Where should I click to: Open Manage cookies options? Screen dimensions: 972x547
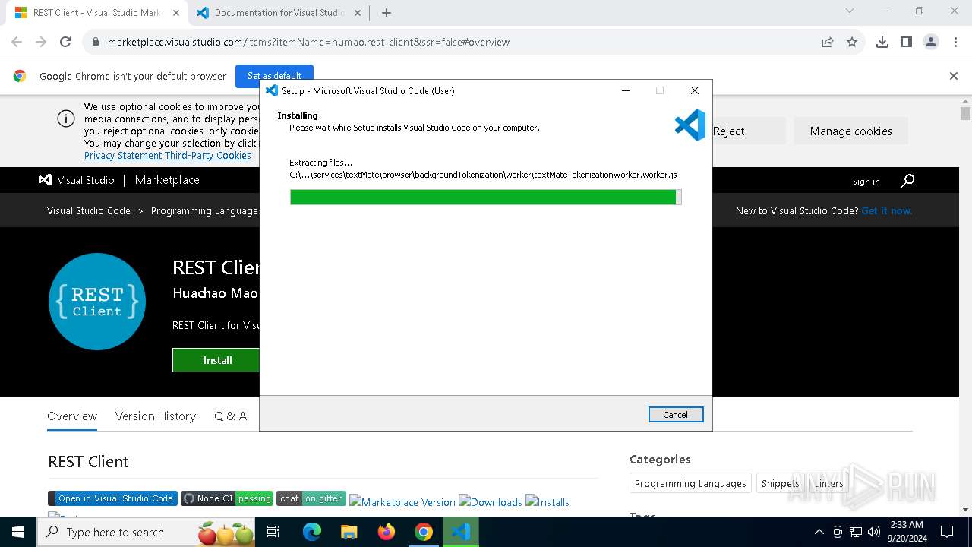pyautogui.click(x=850, y=131)
